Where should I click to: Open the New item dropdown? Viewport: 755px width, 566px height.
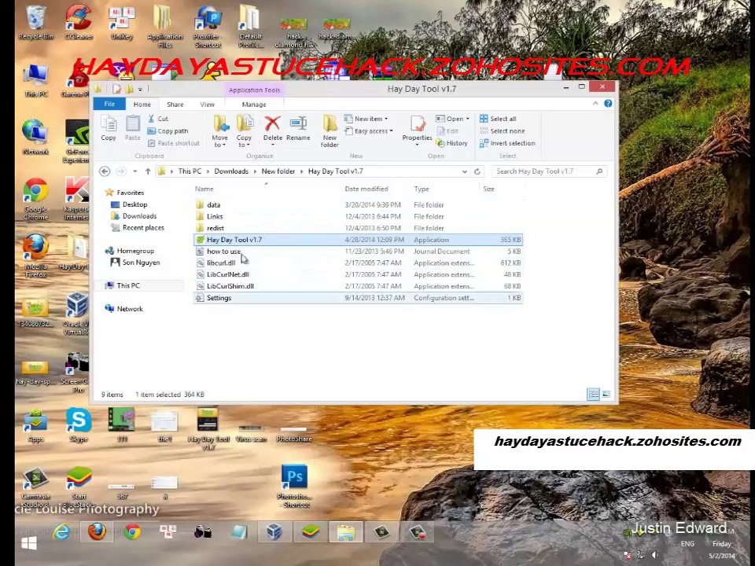point(366,119)
